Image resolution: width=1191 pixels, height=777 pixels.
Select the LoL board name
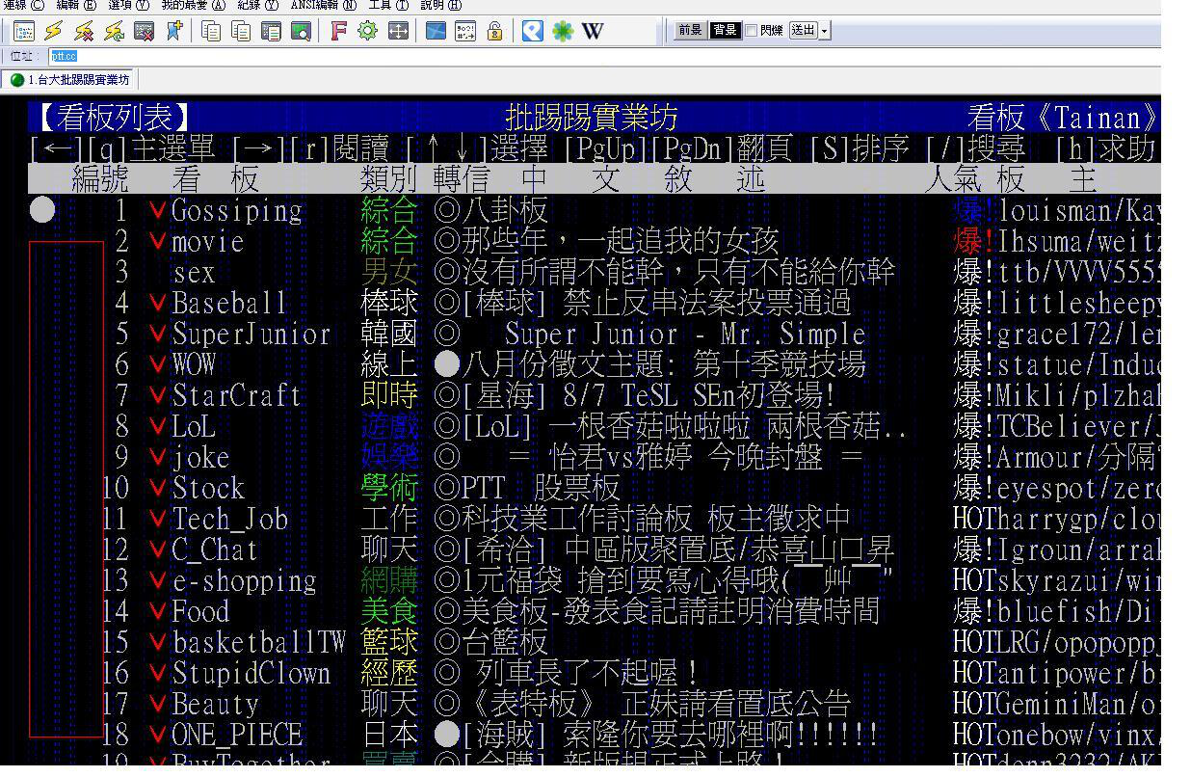tap(194, 427)
